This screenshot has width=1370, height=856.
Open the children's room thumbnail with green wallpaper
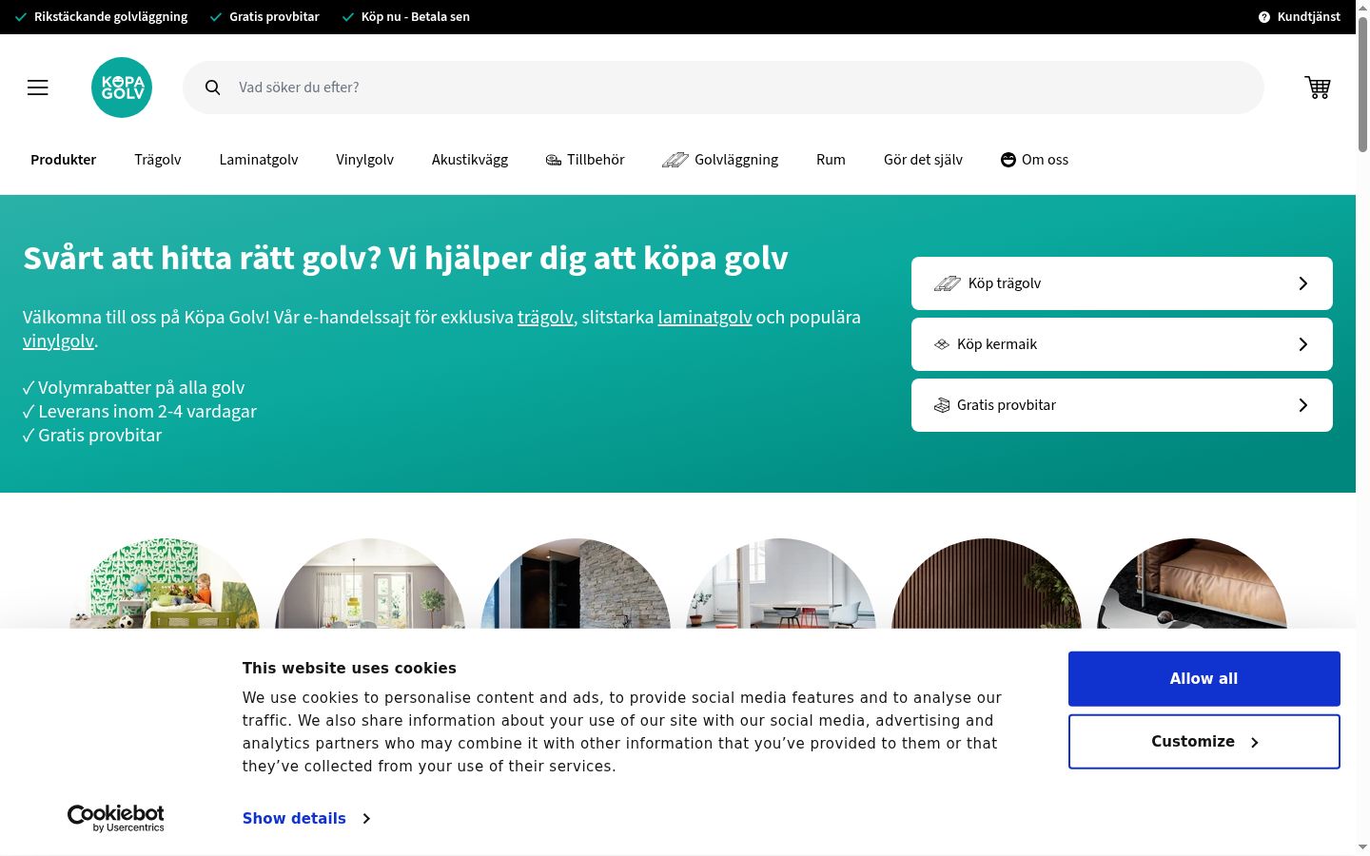pyautogui.click(x=165, y=583)
